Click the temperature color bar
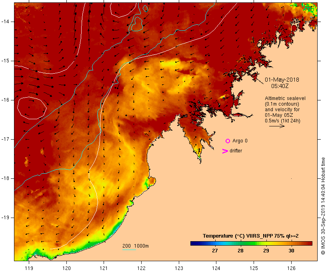The image size is (328, 272). click(251, 243)
